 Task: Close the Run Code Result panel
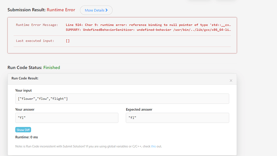pos(231,81)
